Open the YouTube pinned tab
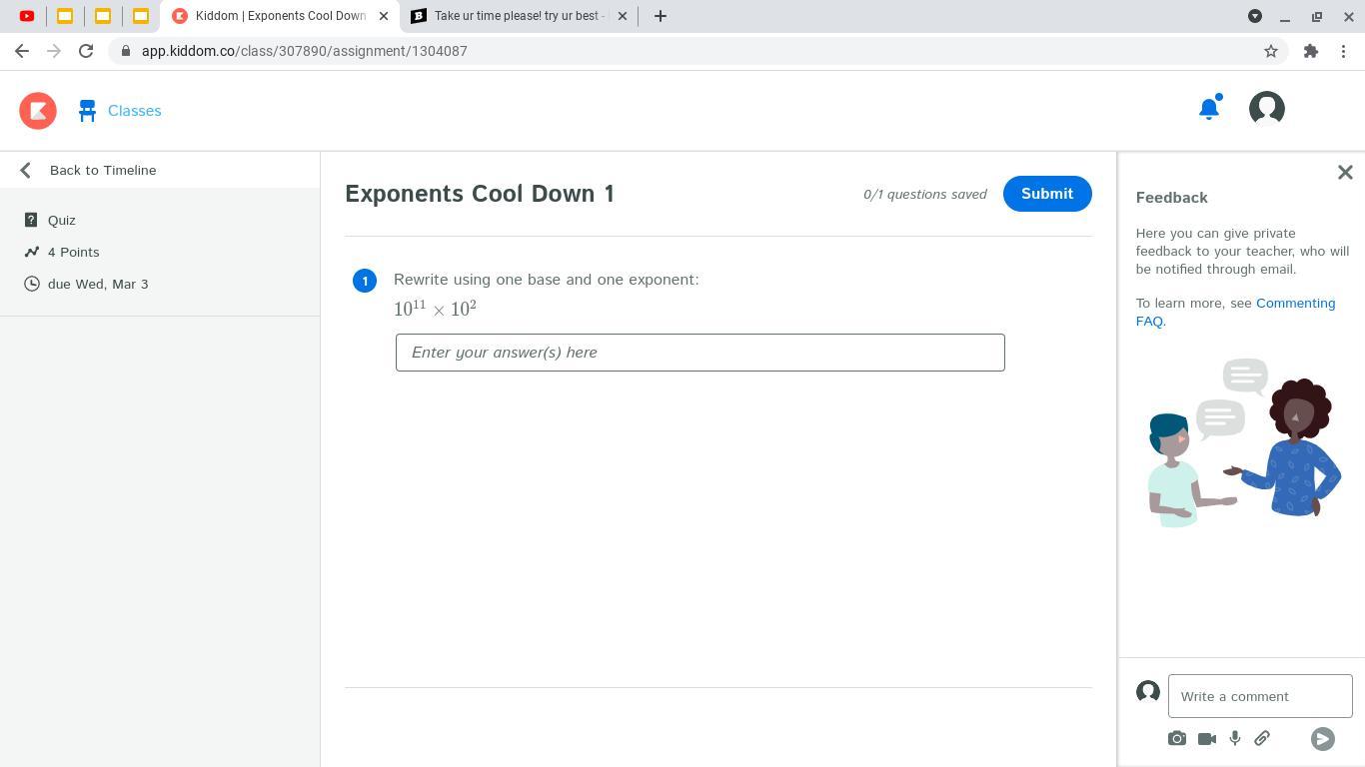Image resolution: width=1365 pixels, height=767 pixels. point(27,16)
